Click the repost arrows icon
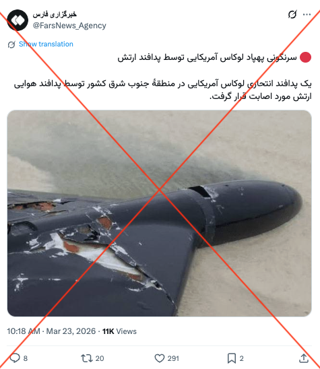Viewport: 320px width, 369px height. [86, 358]
